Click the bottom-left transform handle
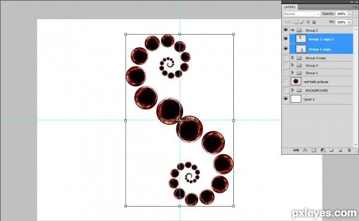359x221 pixels. point(126,206)
